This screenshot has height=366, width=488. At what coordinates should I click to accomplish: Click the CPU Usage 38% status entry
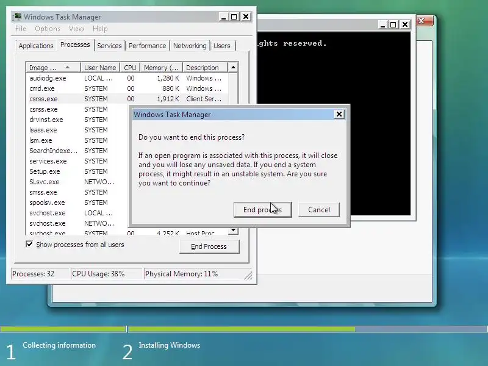coord(106,274)
